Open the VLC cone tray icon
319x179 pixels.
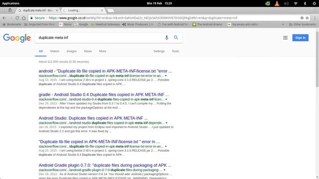[277, 3]
